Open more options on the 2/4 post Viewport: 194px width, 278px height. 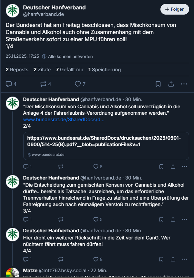(185, 167)
